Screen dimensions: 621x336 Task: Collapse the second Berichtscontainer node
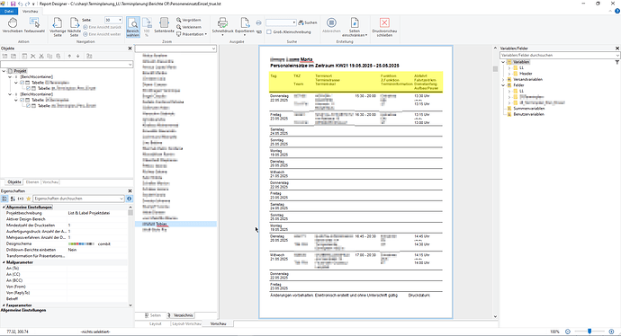click(x=10, y=94)
